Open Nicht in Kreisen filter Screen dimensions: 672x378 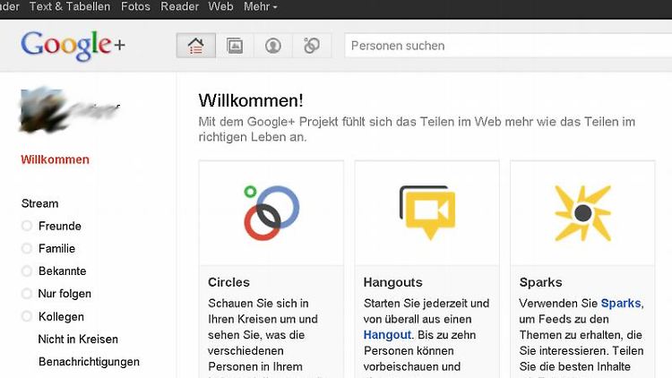(x=78, y=339)
